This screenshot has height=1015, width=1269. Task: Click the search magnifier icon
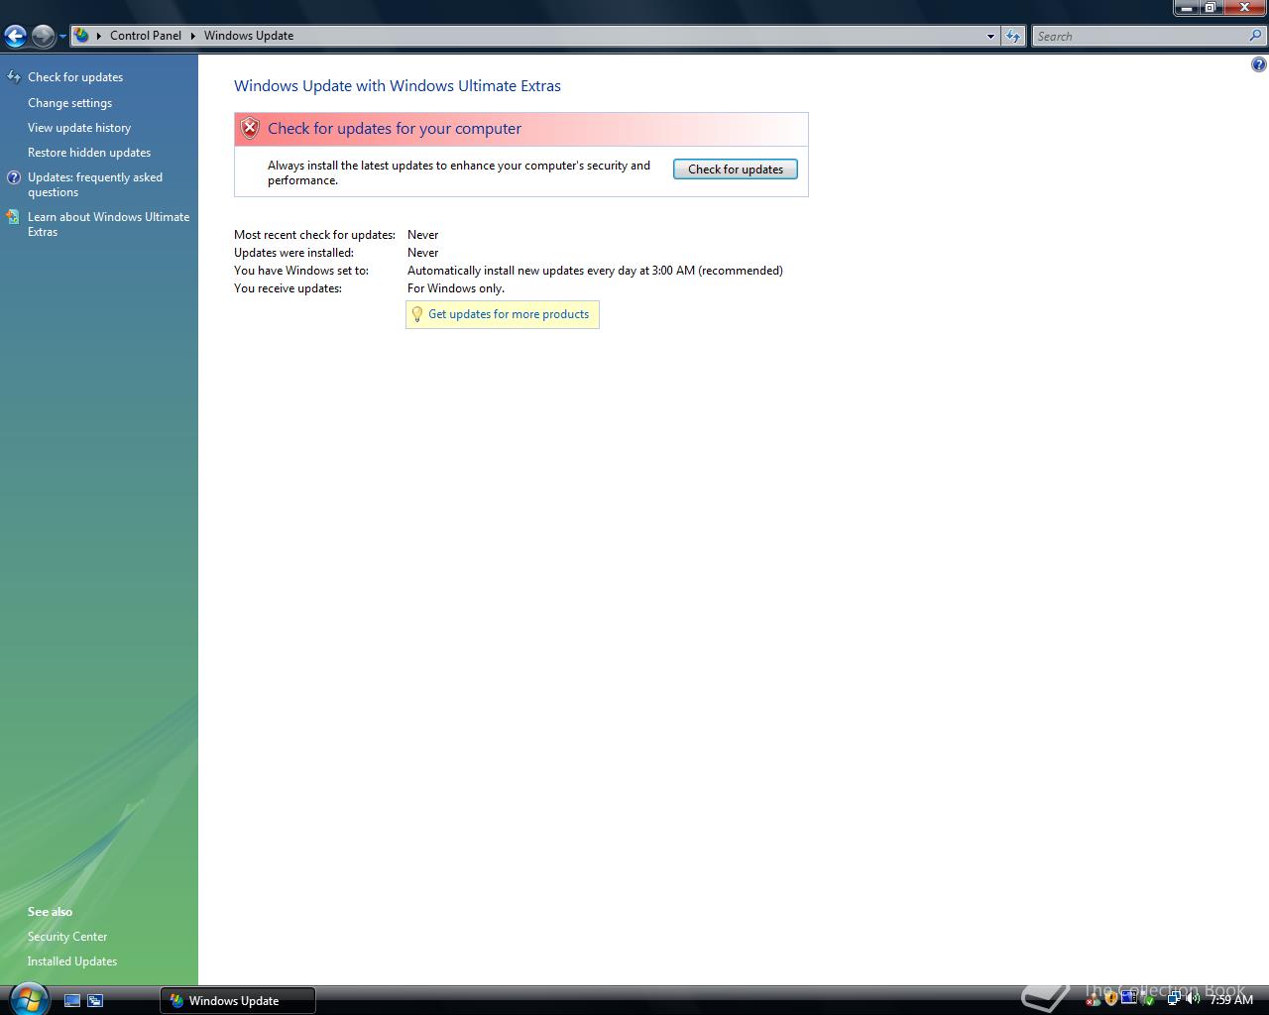click(1257, 36)
